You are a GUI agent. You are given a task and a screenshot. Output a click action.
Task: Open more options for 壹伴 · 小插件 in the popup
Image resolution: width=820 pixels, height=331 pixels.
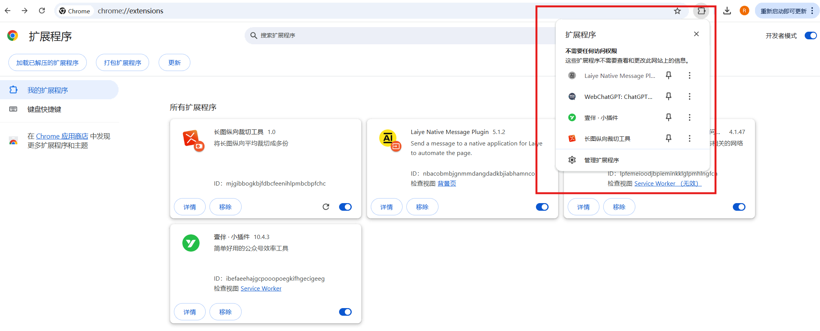coord(690,118)
